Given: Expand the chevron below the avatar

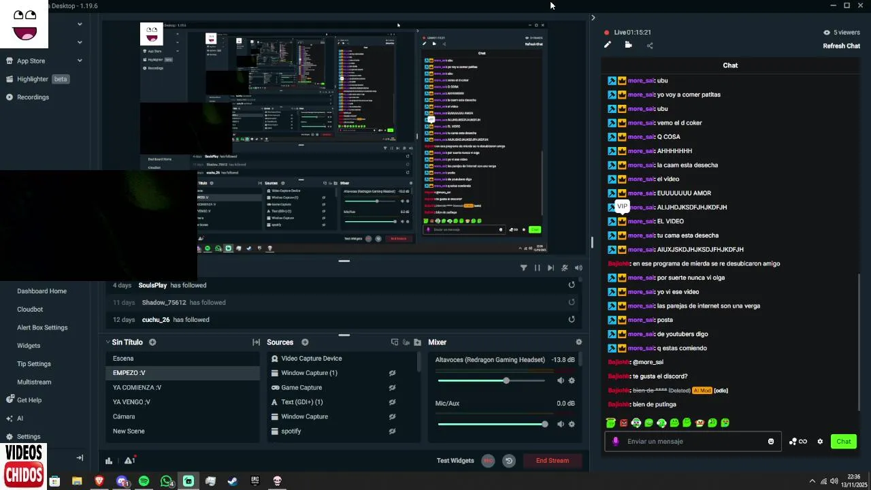Looking at the screenshot, I should coord(80,24).
